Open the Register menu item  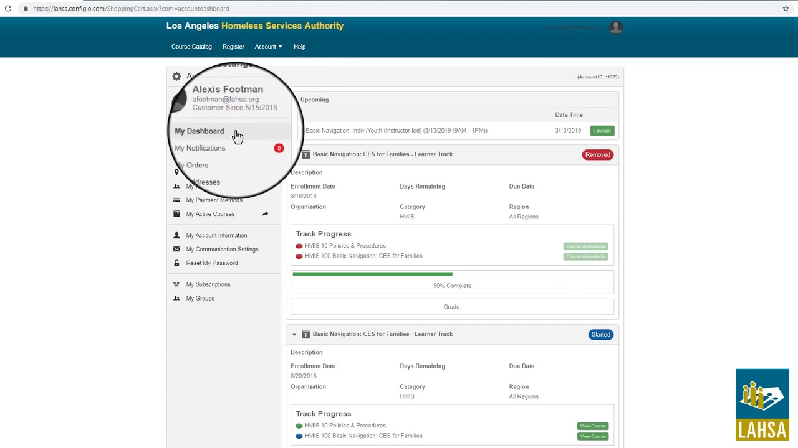pos(233,47)
